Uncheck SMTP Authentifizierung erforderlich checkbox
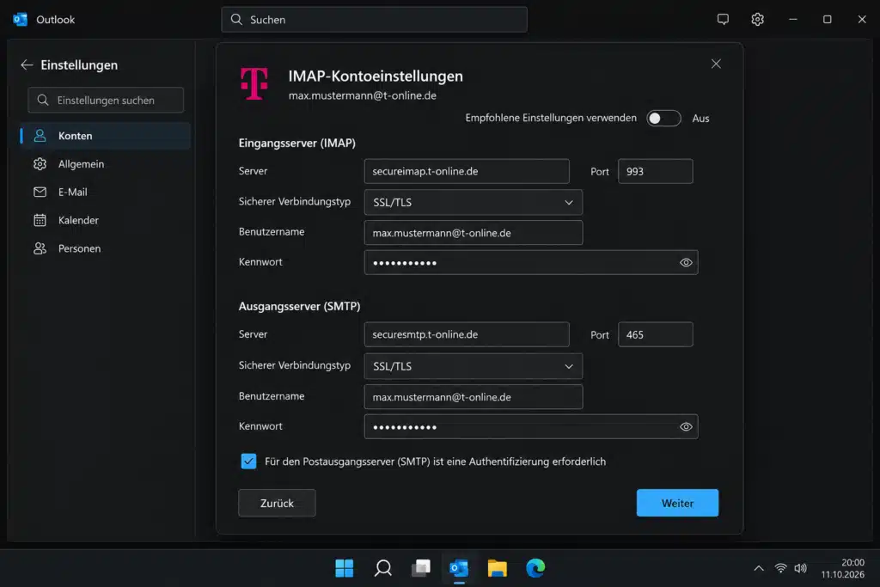Viewport: 880px width, 587px height. pos(248,462)
